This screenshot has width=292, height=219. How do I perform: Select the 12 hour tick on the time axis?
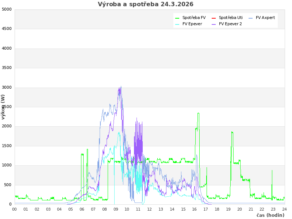click(150, 209)
